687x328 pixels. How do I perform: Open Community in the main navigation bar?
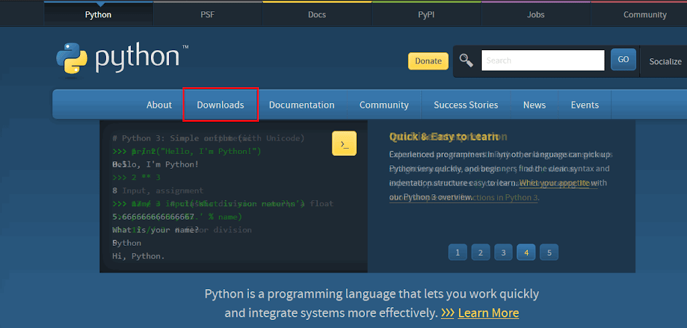click(384, 105)
